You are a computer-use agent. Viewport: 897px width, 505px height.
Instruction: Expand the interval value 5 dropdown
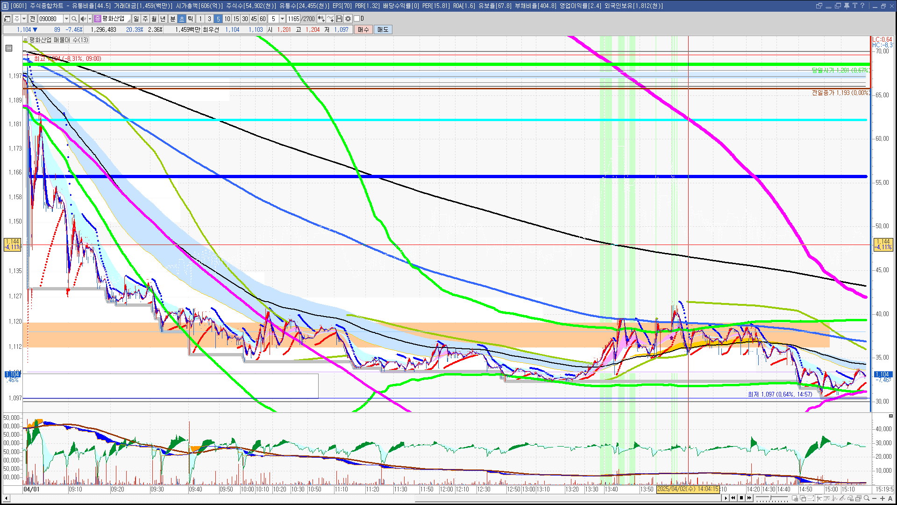pos(282,19)
